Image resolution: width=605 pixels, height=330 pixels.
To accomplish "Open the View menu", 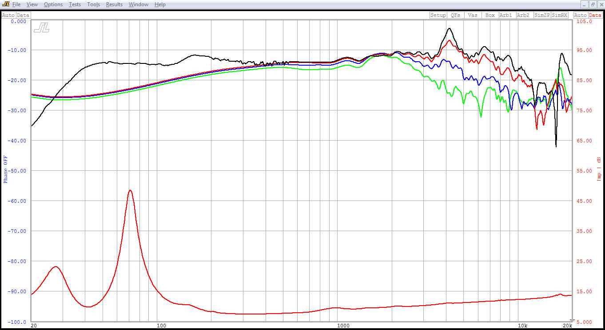I will pos(32,4).
